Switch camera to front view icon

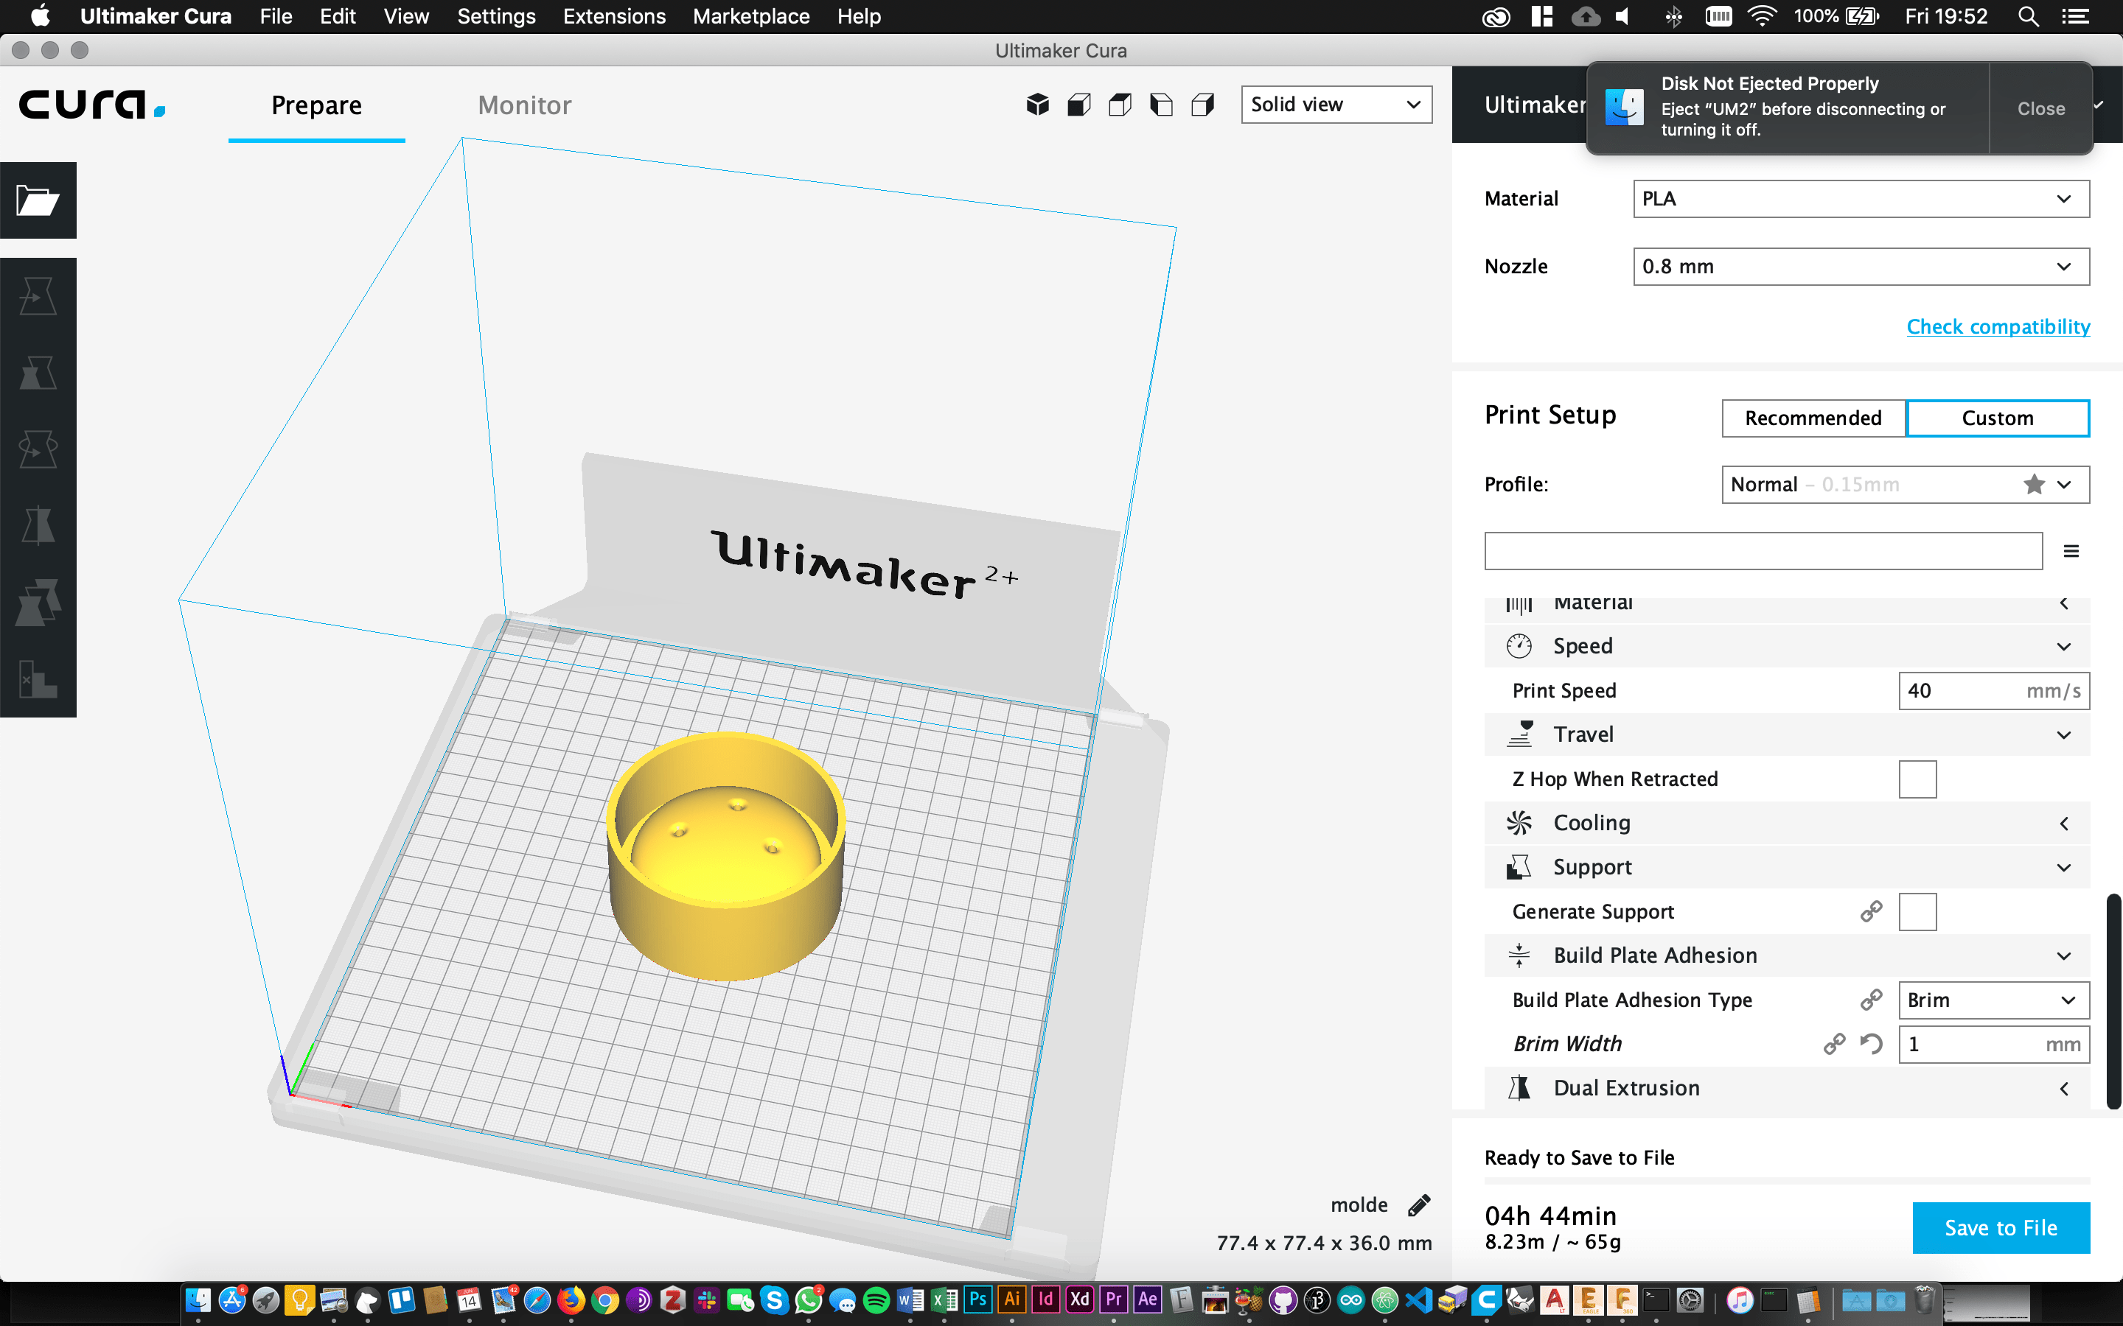[1079, 105]
